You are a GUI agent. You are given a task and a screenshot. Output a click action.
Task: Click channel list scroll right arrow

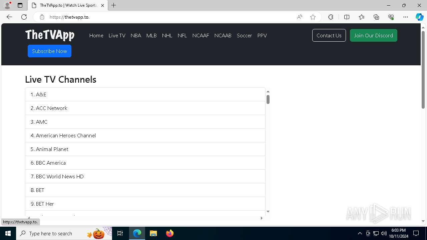coord(262,218)
